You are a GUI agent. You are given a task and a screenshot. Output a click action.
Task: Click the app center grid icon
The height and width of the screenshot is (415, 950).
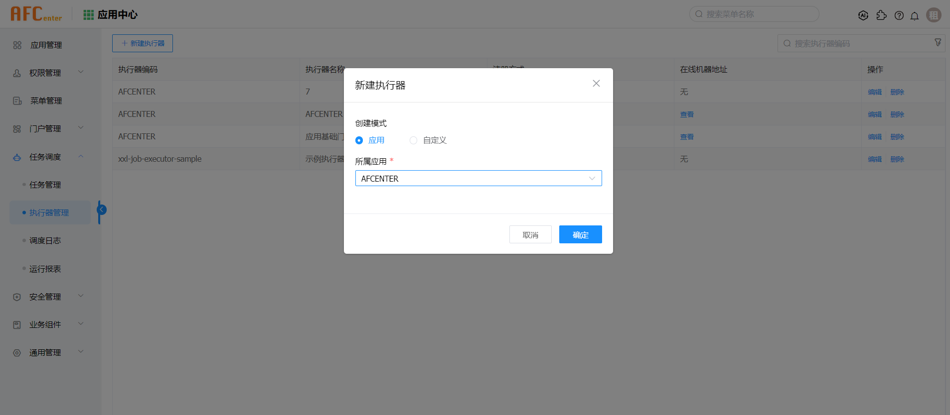tap(89, 15)
